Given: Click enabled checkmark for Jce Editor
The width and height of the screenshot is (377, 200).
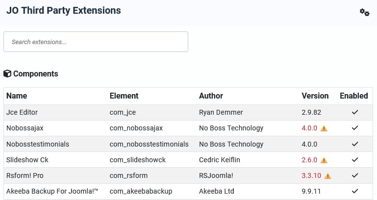Looking at the screenshot, I should click(355, 112).
